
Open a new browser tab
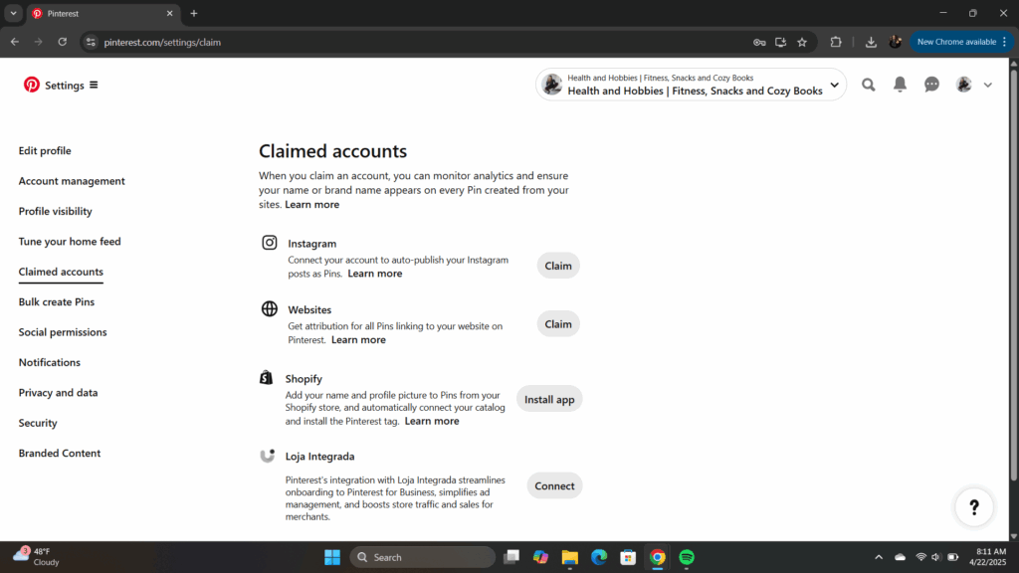pyautogui.click(x=194, y=13)
